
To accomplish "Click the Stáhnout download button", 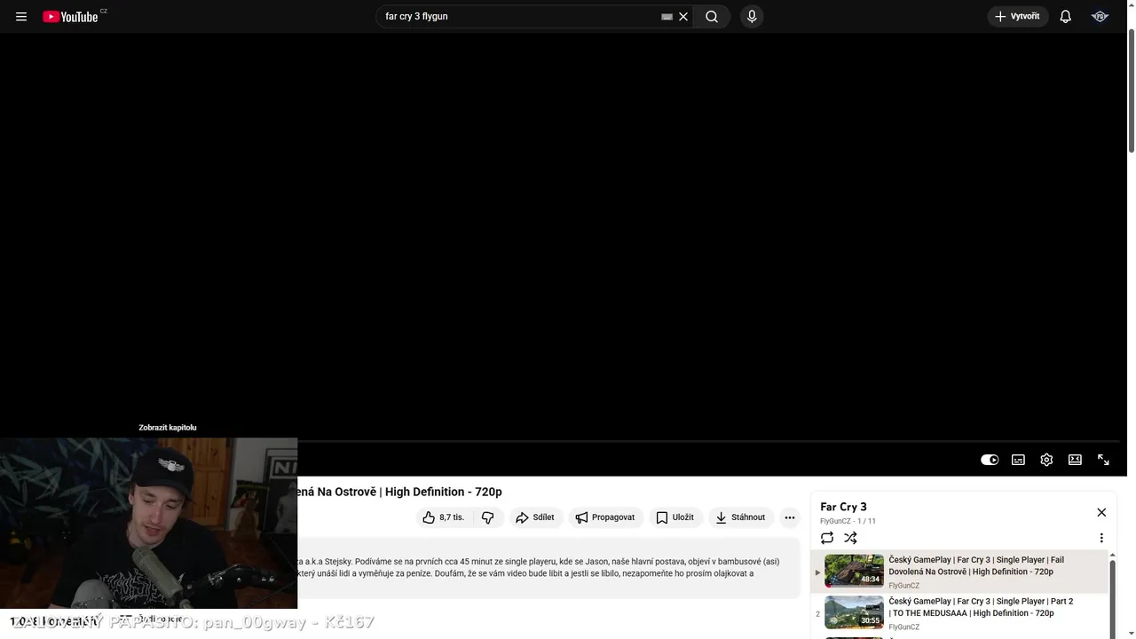I will coord(741,517).
